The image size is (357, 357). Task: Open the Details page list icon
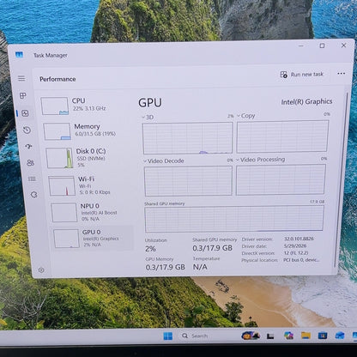tap(32, 179)
